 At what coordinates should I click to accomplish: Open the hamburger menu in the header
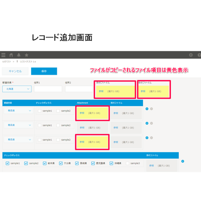click(3, 55)
